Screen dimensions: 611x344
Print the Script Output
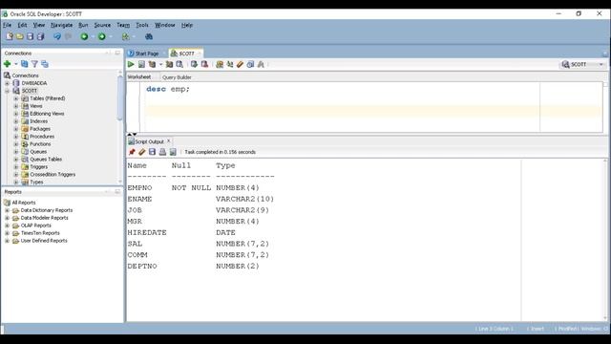point(162,152)
